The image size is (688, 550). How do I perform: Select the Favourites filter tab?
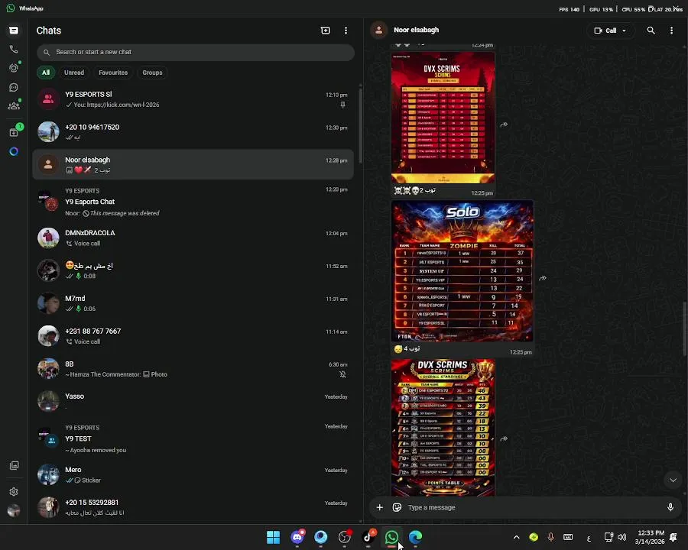coord(113,73)
